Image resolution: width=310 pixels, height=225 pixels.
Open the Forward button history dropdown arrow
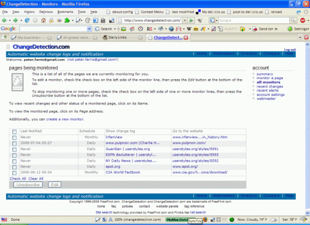[x=21, y=20]
